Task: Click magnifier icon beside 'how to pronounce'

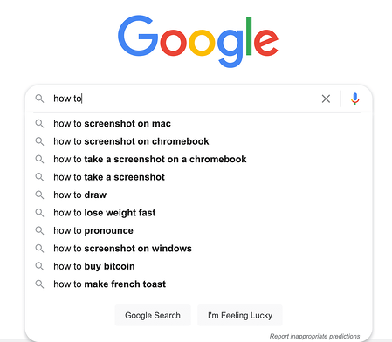Action: 39,230
